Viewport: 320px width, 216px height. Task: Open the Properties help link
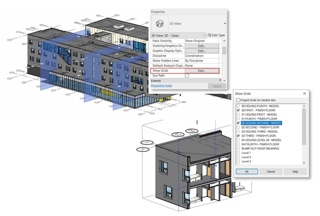pyautogui.click(x=161, y=86)
